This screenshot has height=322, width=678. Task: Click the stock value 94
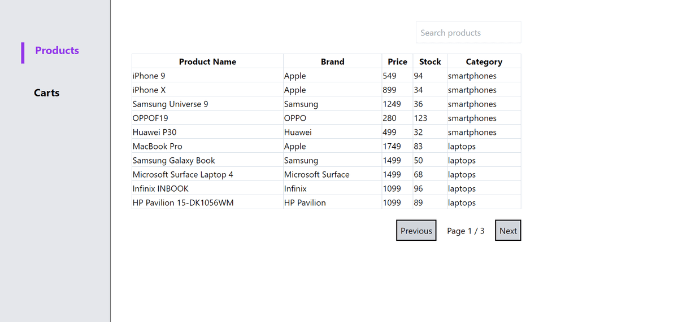[418, 76]
